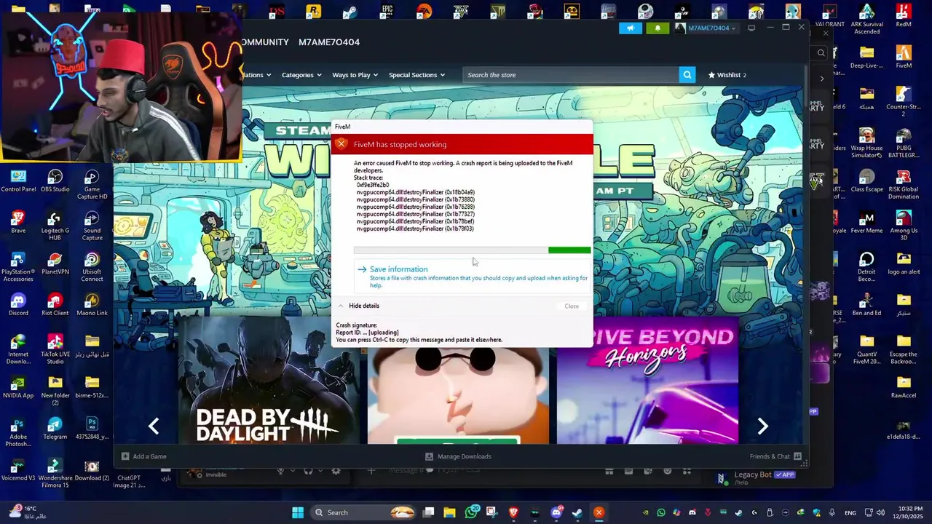Screen dimensions: 932x524
Task: Open PlayStation Accessories desktop shortcut
Action: click(18, 267)
